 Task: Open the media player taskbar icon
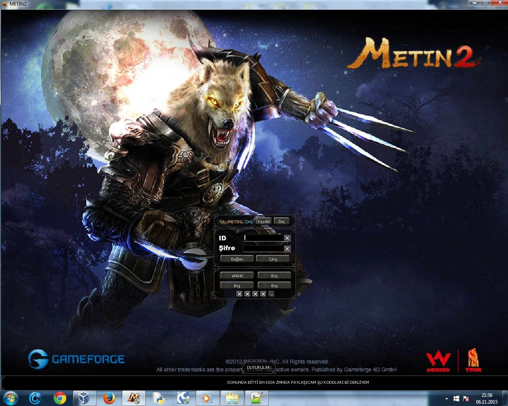[x=207, y=398]
